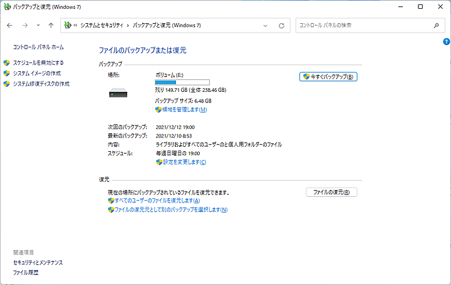
Task: Open help with the blue question icon
Action: coord(446,42)
